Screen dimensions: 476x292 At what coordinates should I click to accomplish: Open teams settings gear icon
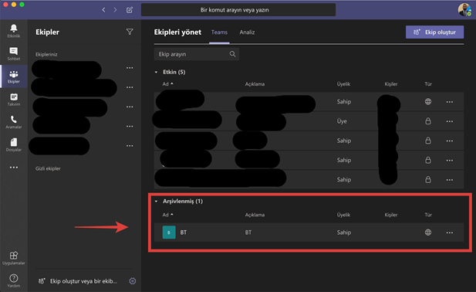pyautogui.click(x=133, y=281)
